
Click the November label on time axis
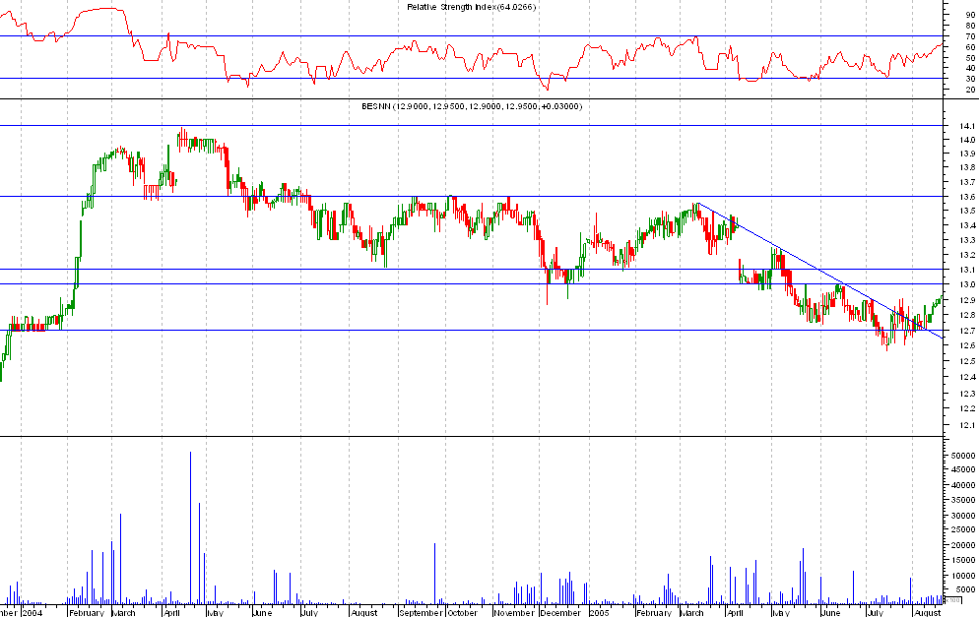515,613
